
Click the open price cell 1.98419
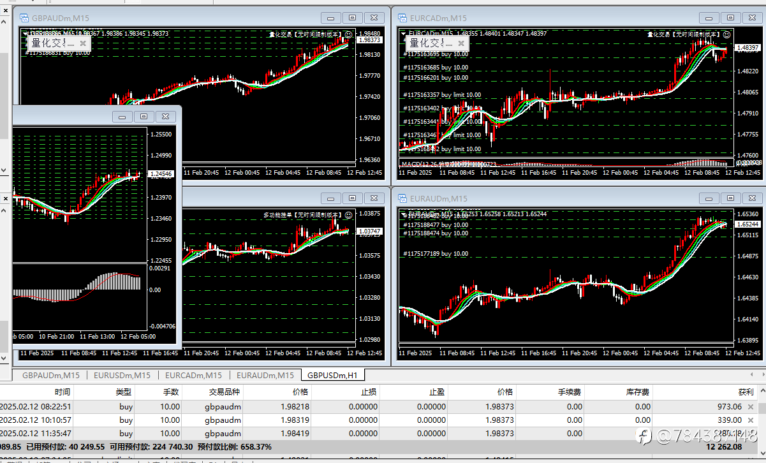[x=295, y=434]
